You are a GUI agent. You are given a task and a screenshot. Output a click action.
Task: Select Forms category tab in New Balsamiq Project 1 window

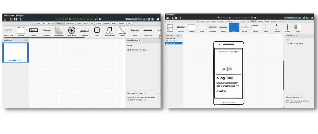[x=79, y=23]
